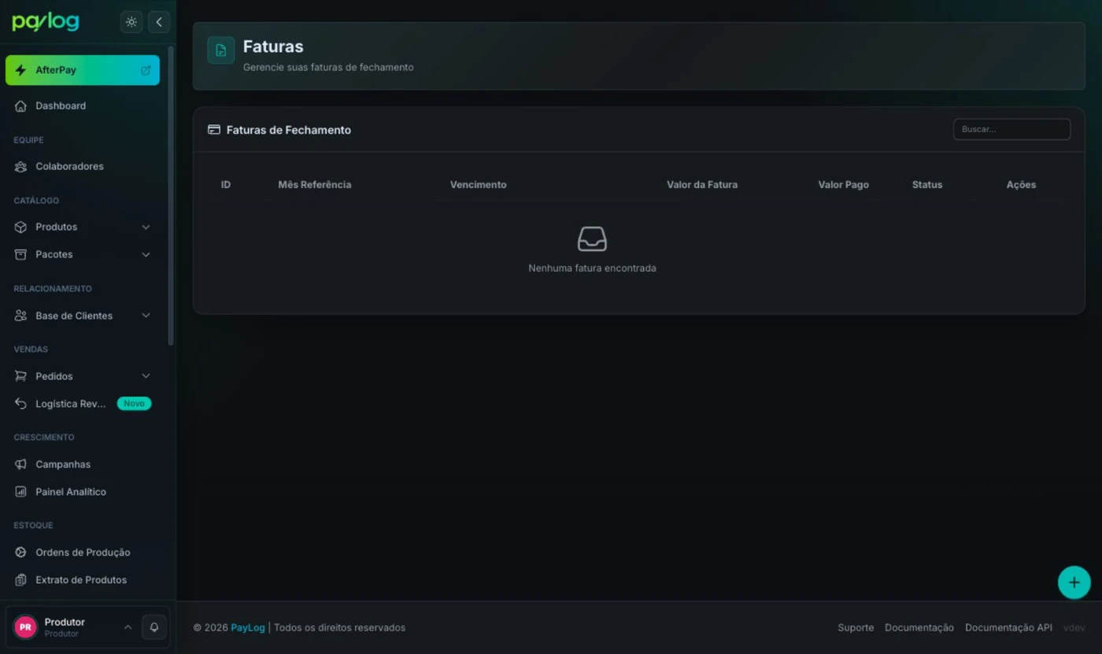The height and width of the screenshot is (654, 1102).
Task: Collapse the sidebar with the arrow button
Action: [x=159, y=22]
